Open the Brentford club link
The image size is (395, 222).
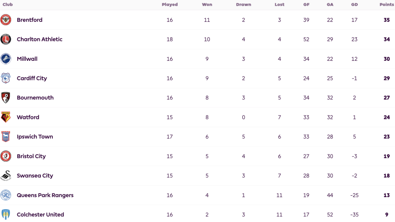tap(29, 20)
